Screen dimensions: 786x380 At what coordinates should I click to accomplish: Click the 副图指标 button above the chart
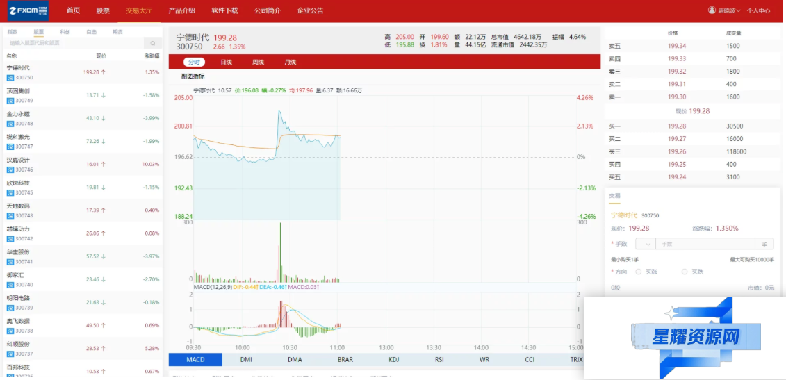193,76
